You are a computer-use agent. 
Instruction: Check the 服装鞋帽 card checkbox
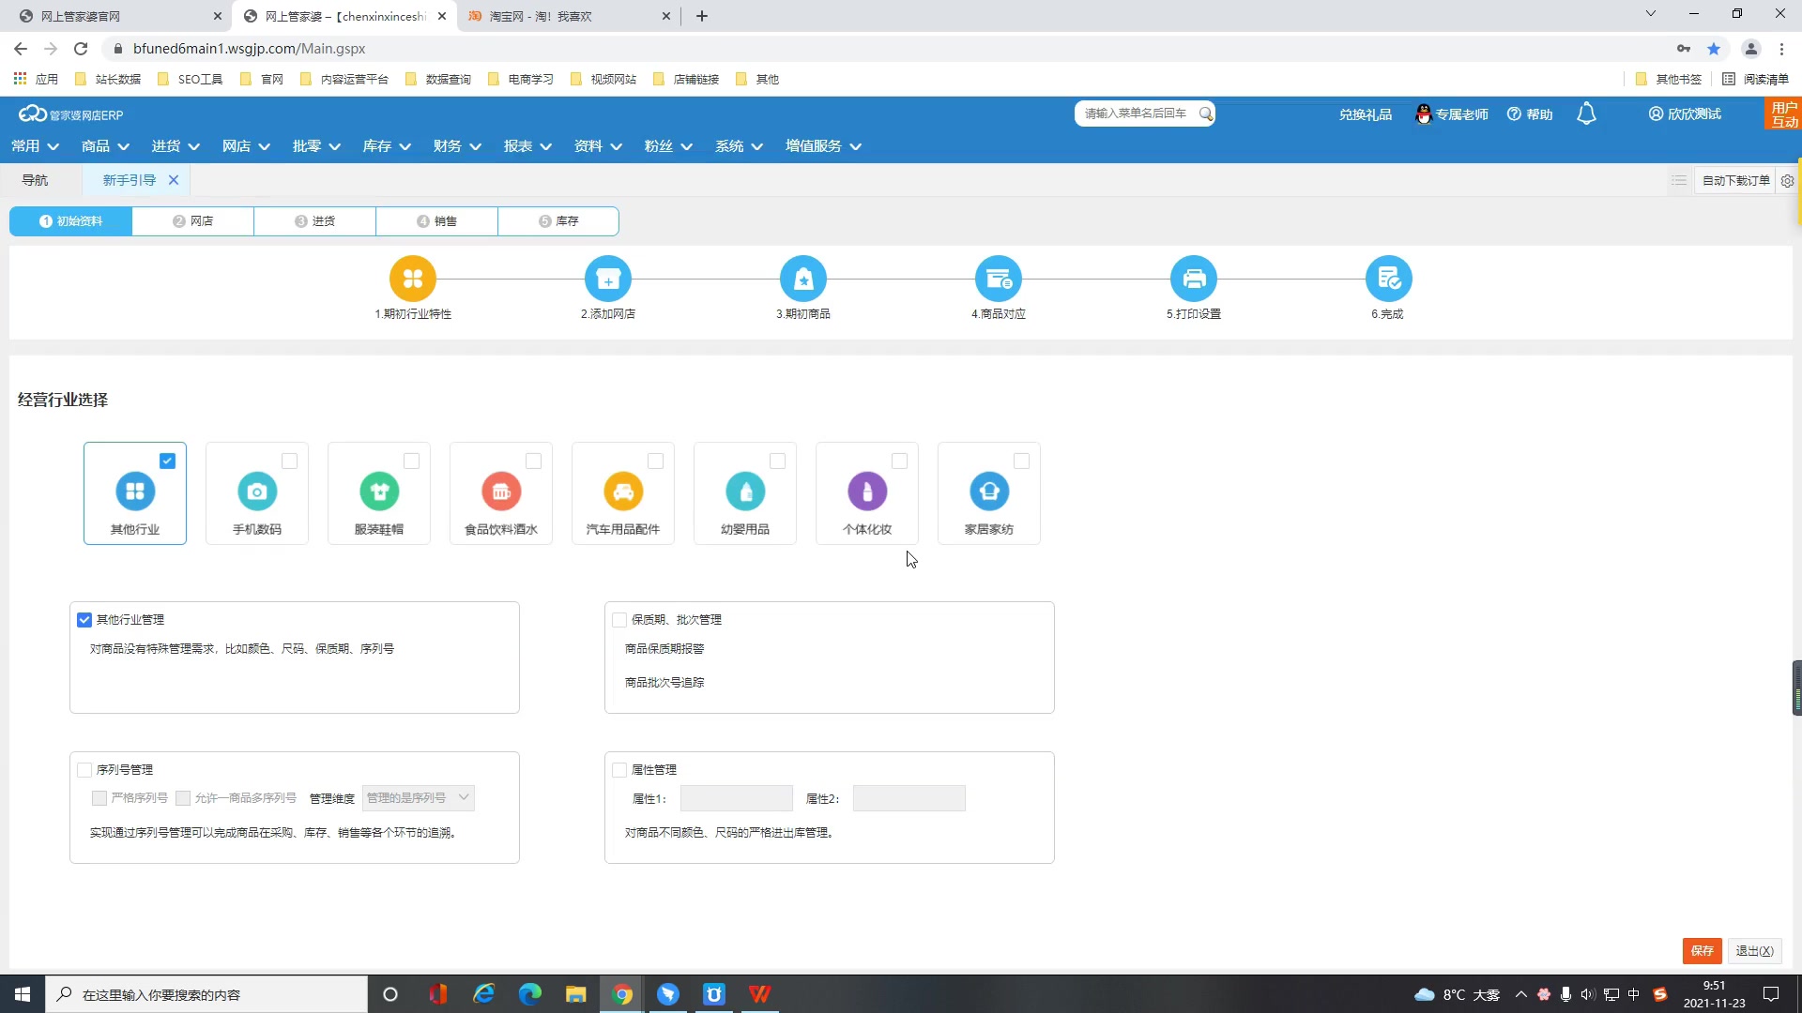pos(411,461)
